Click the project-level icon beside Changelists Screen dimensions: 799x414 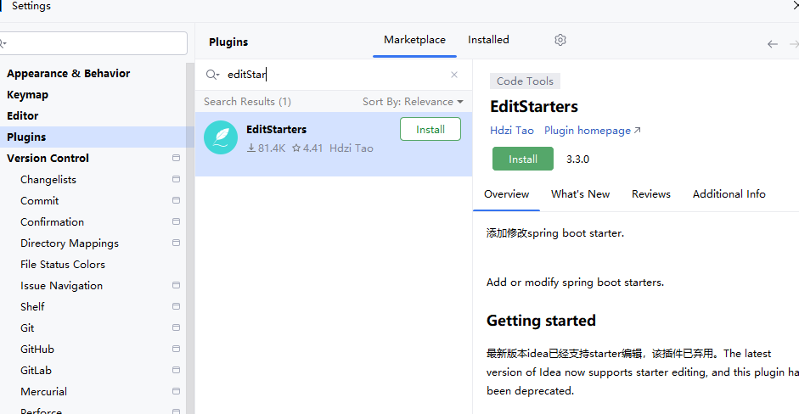point(177,179)
